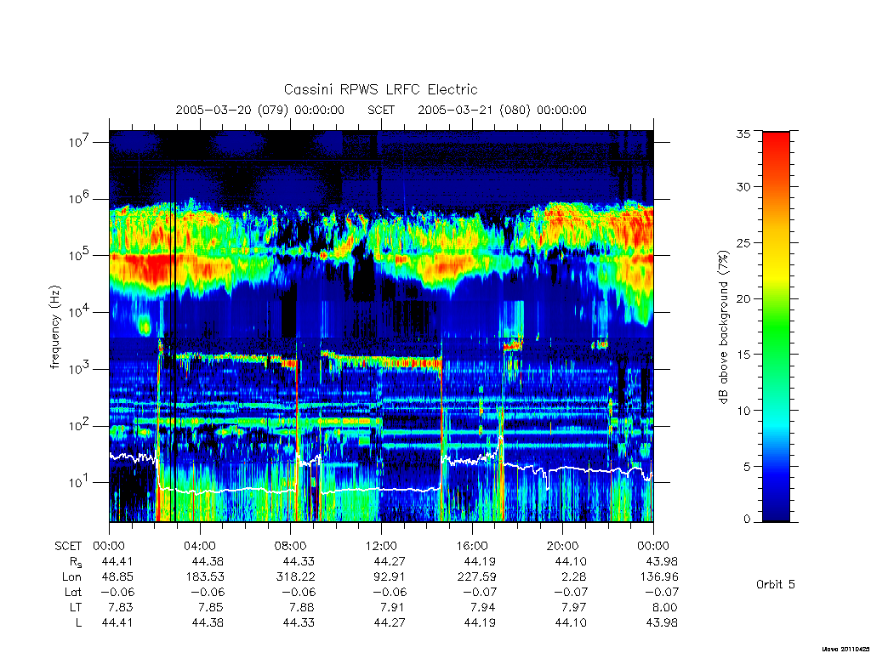This screenshot has width=871, height=653.
Task: Click the Lon value 183.53
Action: (x=205, y=577)
